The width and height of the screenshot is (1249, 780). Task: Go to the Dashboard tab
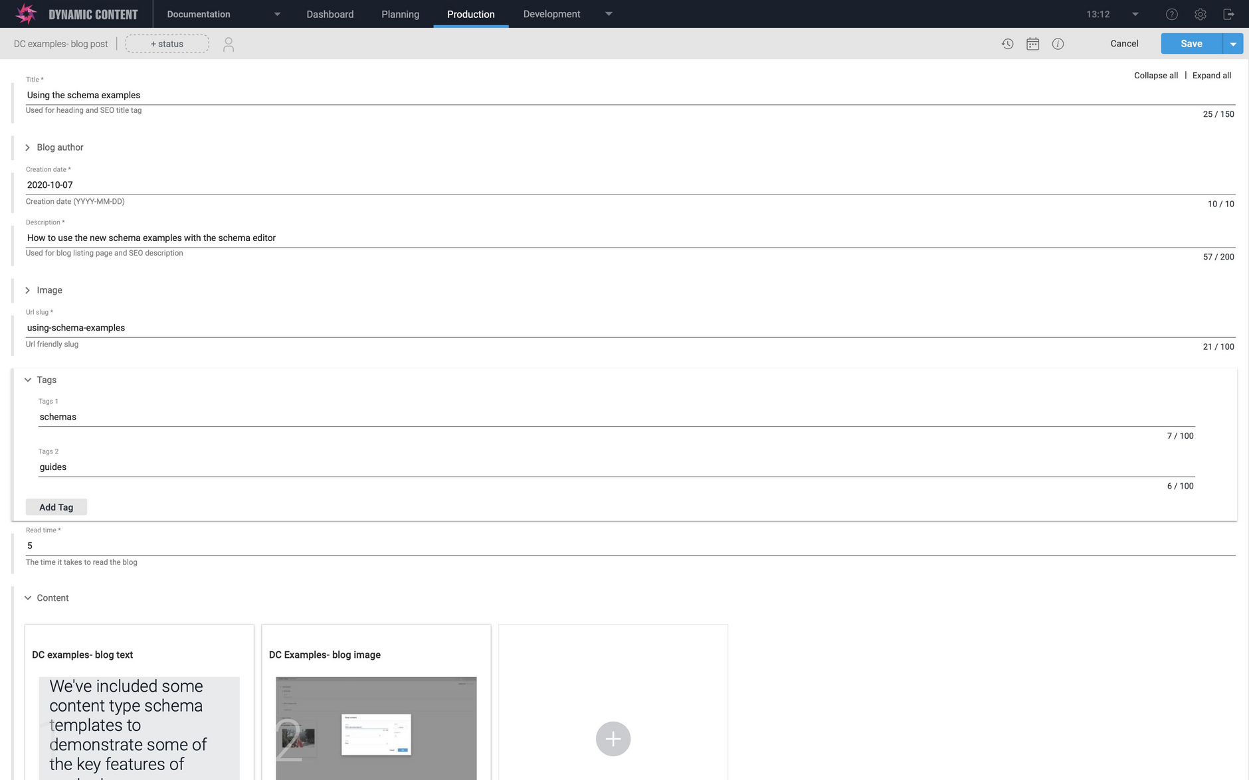pos(330,14)
